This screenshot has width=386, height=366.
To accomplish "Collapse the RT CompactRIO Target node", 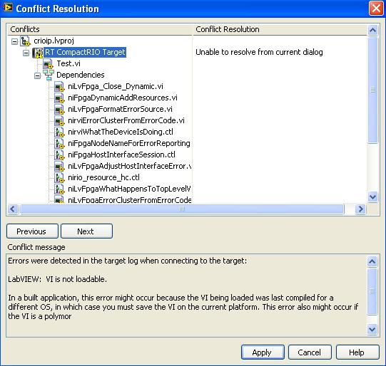I will coord(26,53).
